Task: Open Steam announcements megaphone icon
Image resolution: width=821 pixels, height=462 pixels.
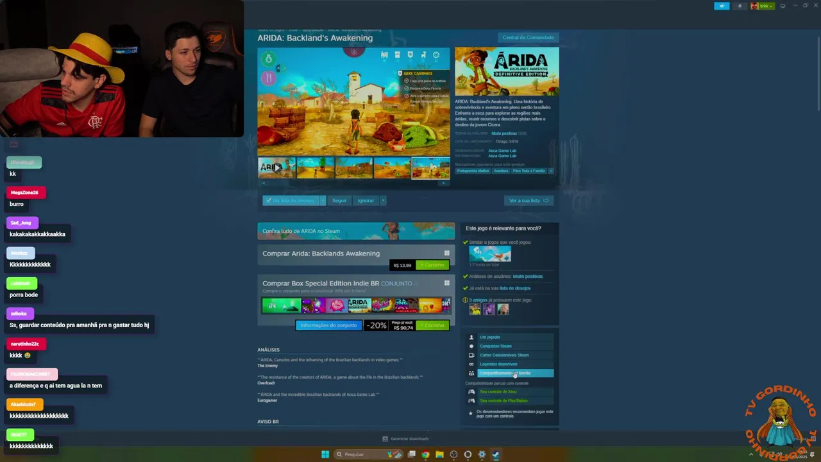Action: coord(722,6)
